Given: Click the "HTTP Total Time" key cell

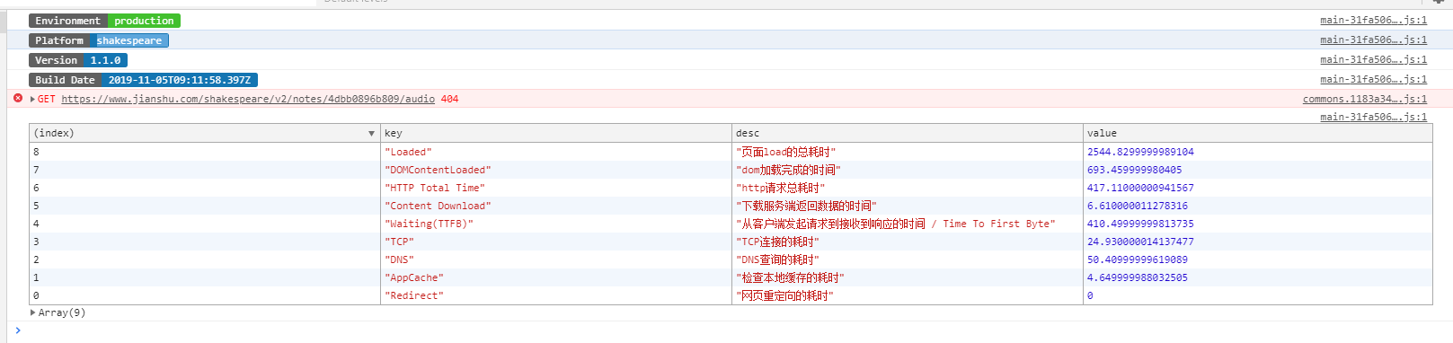Looking at the screenshot, I should click(556, 188).
